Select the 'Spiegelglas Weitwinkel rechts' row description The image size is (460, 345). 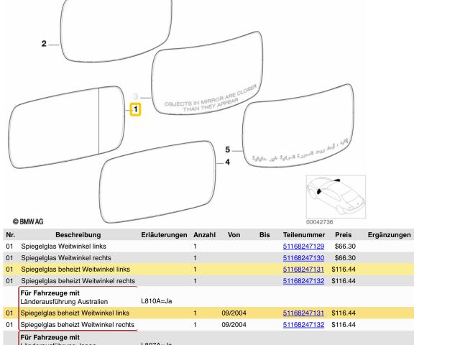[x=66, y=258]
